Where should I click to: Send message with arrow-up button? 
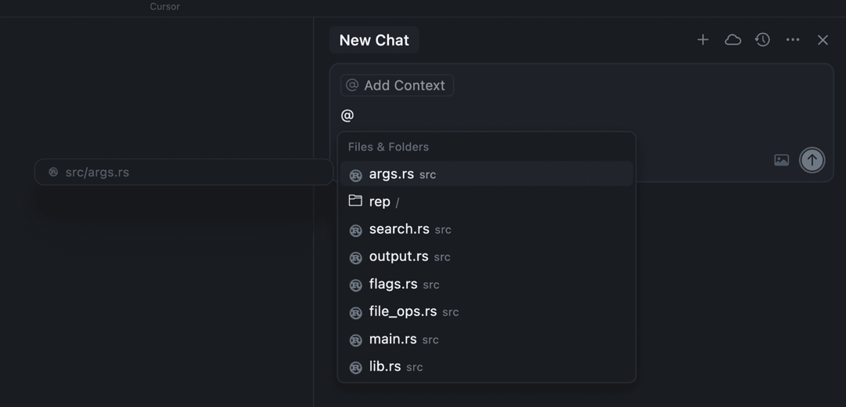click(x=812, y=160)
